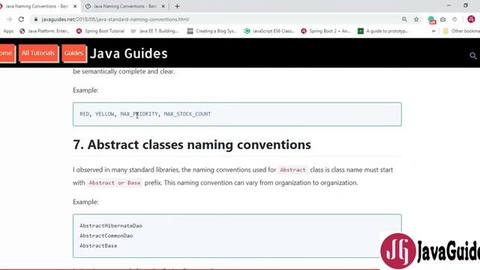
Task: Click the AbstractBase code line
Action: 98,245
